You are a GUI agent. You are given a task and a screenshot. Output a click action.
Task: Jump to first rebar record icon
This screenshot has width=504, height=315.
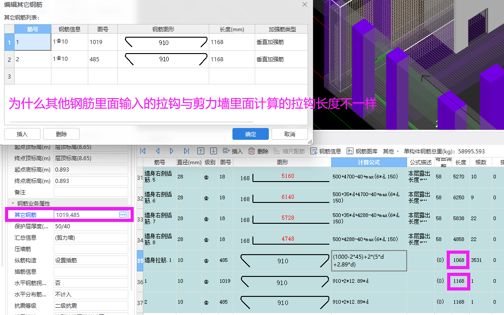coord(143,151)
